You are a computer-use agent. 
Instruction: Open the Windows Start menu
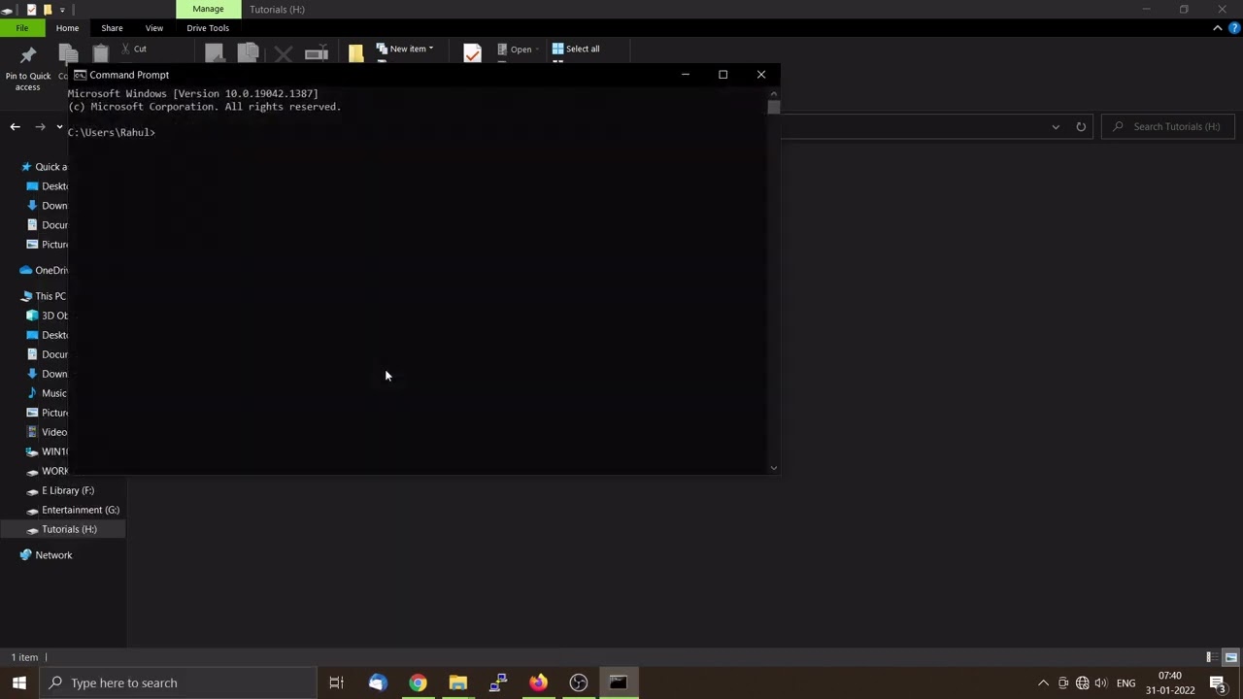pyautogui.click(x=19, y=682)
